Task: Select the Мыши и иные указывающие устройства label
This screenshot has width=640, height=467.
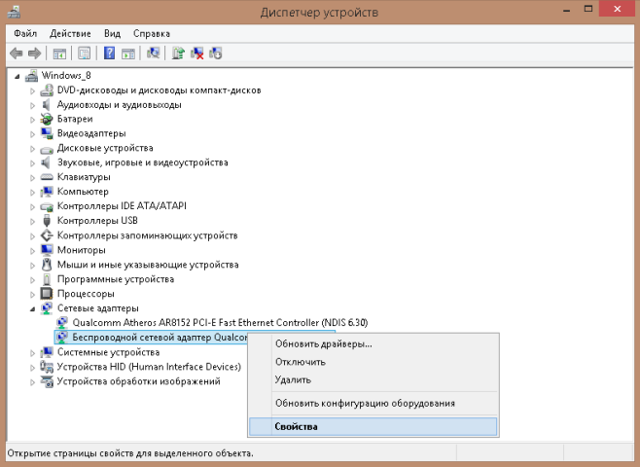Action: click(148, 265)
